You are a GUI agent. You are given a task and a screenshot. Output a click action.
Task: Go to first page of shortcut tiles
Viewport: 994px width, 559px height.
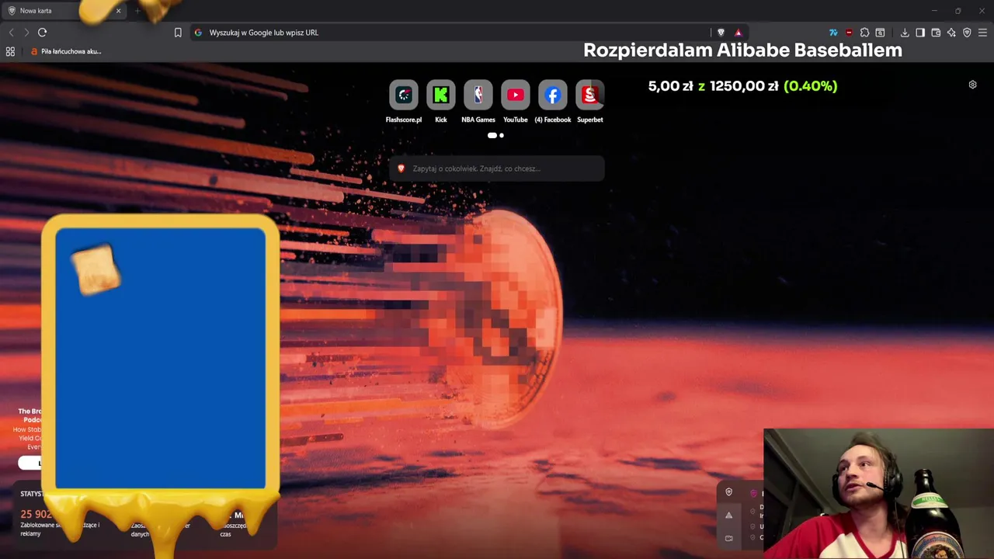pyautogui.click(x=492, y=135)
